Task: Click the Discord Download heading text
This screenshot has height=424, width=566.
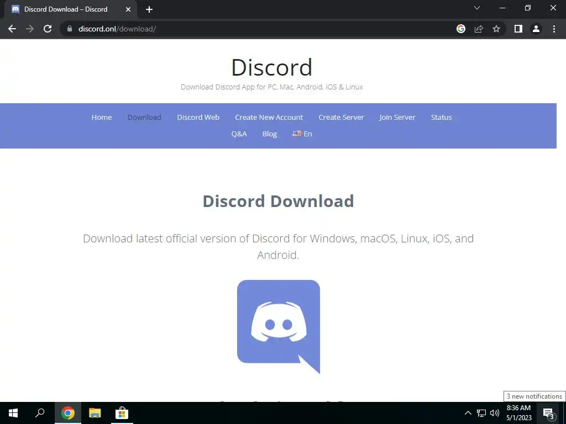Action: (279, 201)
